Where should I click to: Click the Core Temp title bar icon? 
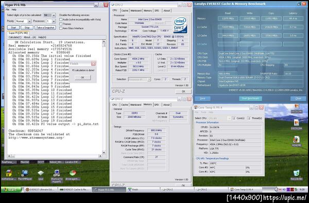point(196,107)
